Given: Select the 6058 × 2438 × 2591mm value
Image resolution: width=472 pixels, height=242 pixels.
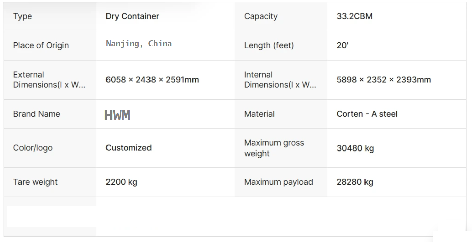Looking at the screenshot, I should click(x=152, y=80).
